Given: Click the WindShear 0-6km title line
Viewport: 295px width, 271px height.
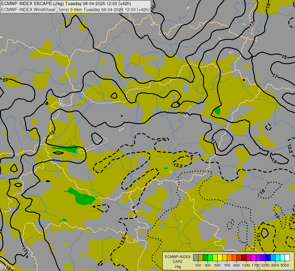Looking at the screenshot, I should point(75,10).
